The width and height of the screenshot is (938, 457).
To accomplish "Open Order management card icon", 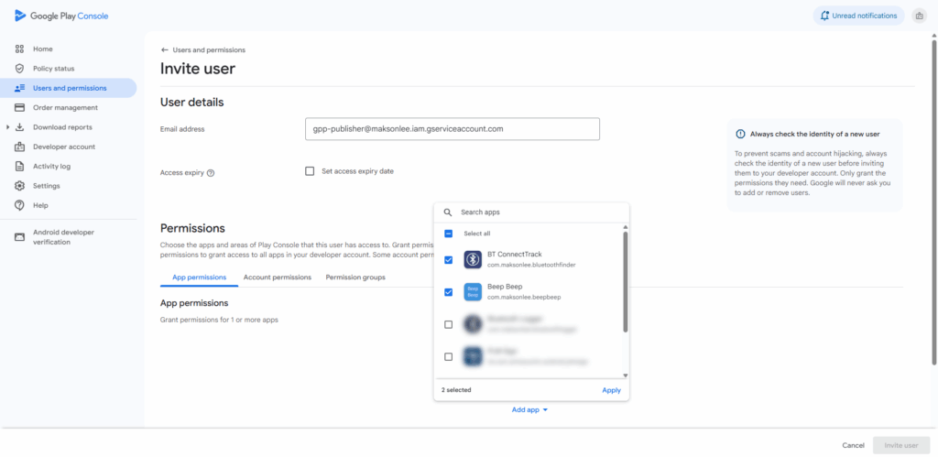I will 19,108.
